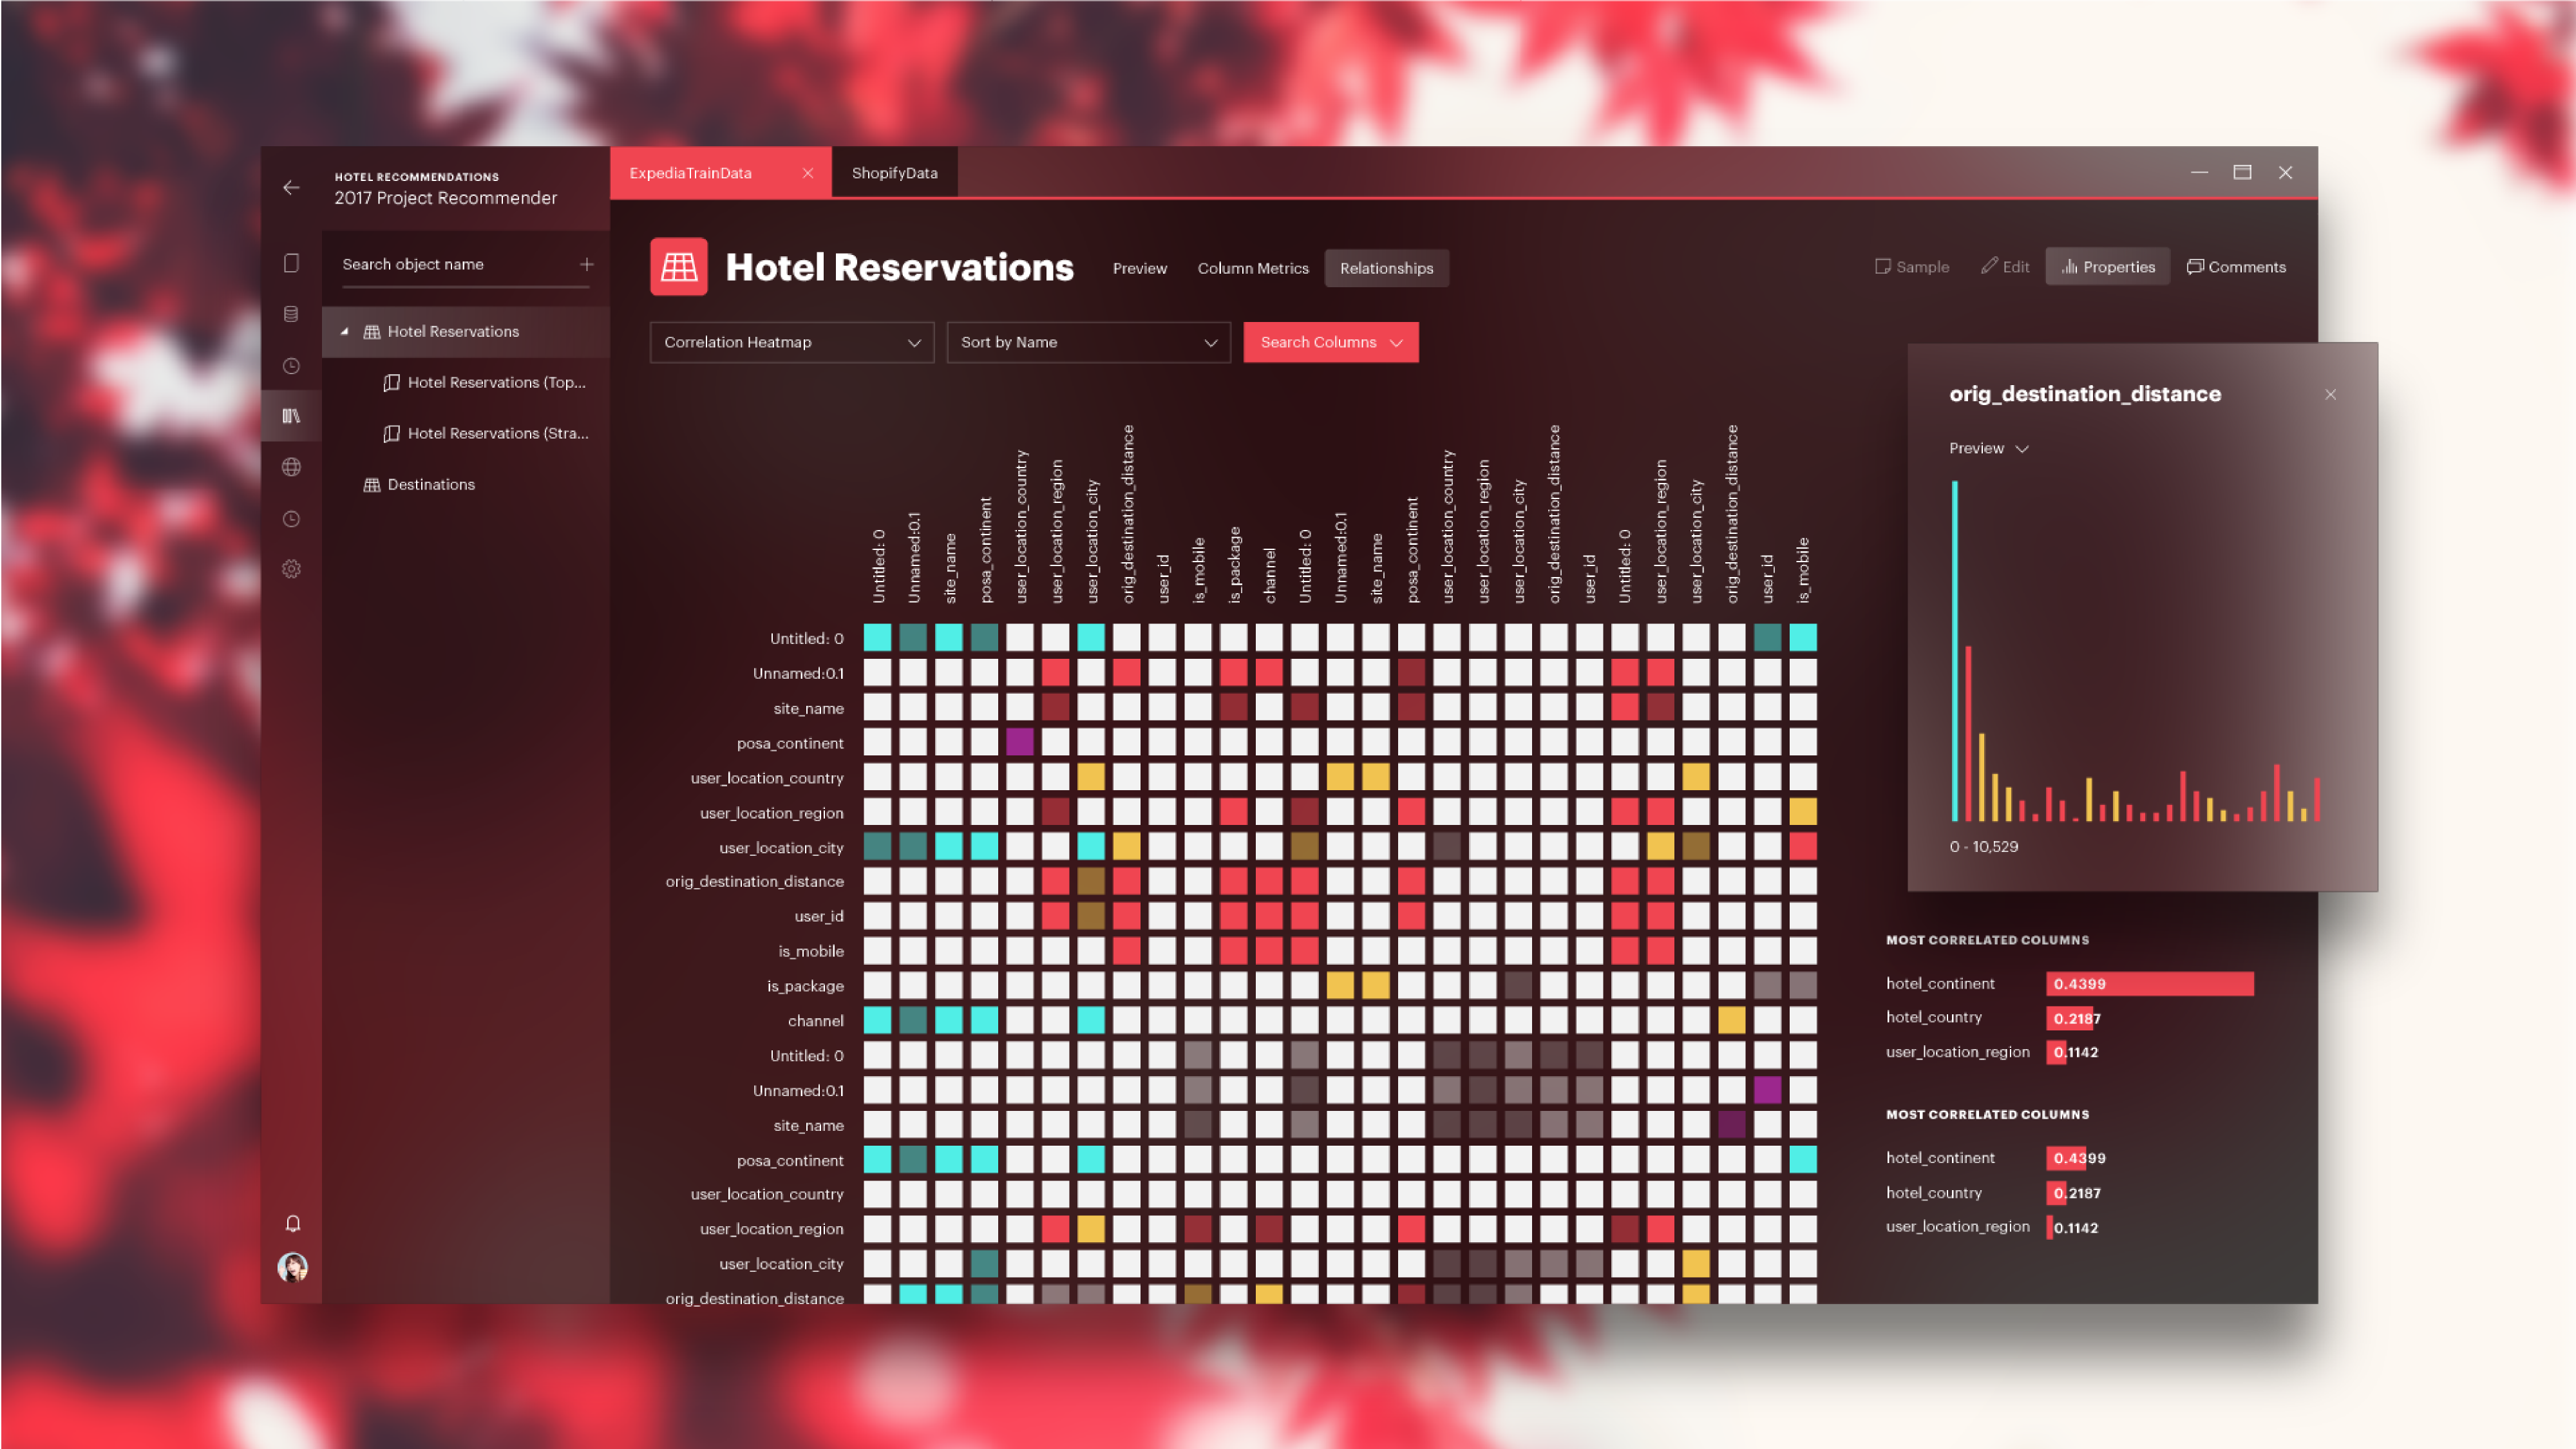Click the orig_destination_distance panel title
Image resolution: width=2576 pixels, height=1449 pixels.
[2085, 394]
